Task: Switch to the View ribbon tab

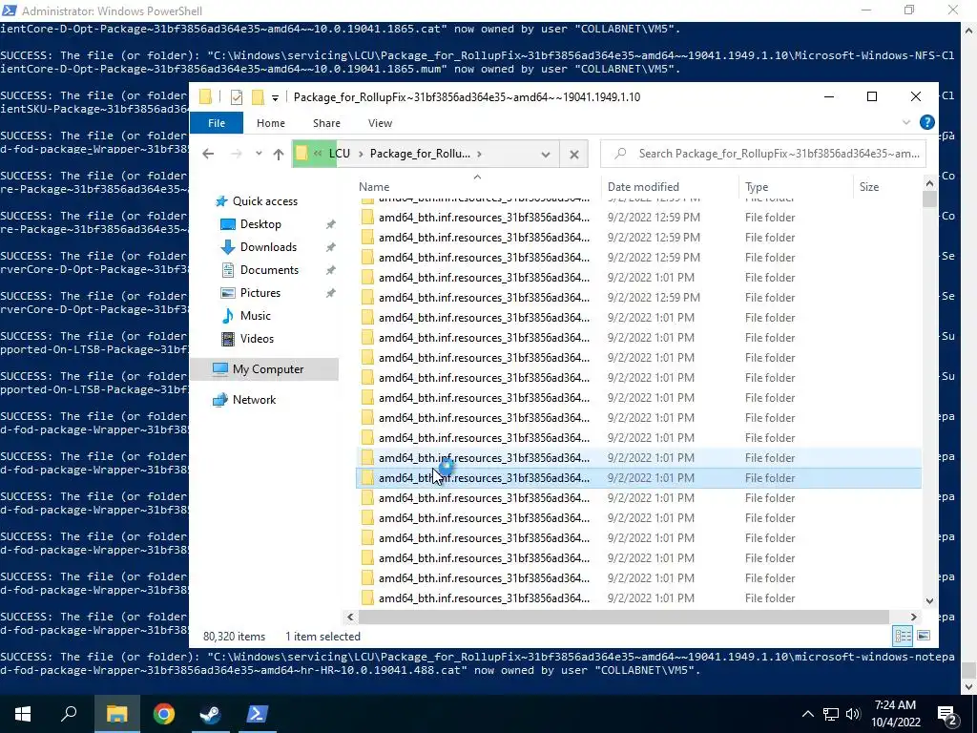Action: pos(380,123)
